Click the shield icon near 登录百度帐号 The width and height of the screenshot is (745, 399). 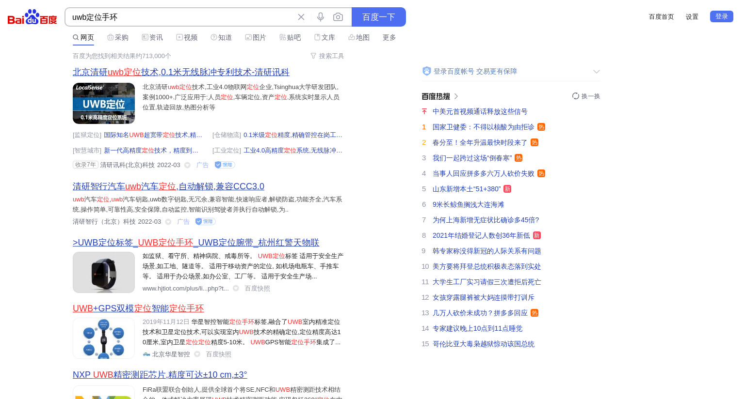[x=427, y=71]
